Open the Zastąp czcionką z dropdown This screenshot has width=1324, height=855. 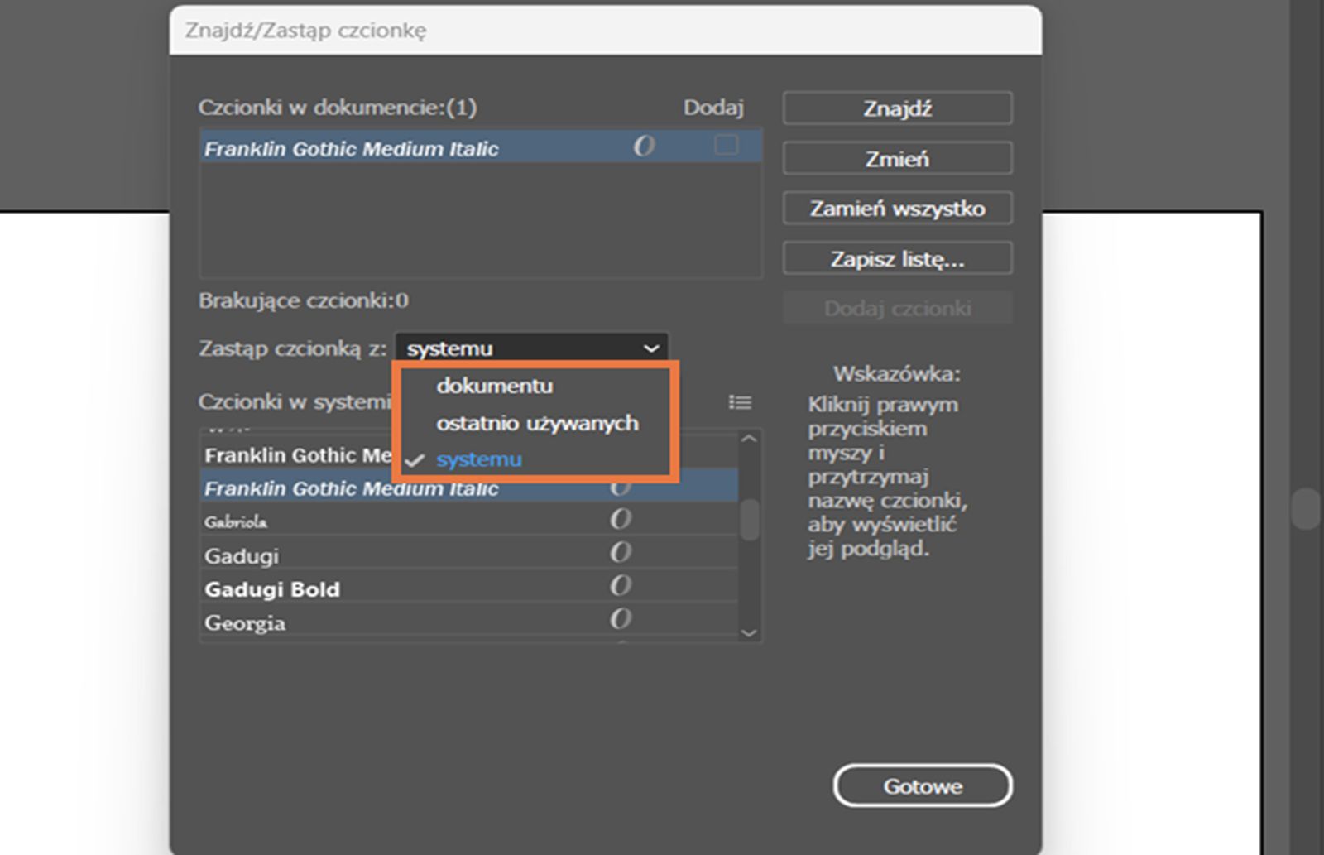[531, 348]
